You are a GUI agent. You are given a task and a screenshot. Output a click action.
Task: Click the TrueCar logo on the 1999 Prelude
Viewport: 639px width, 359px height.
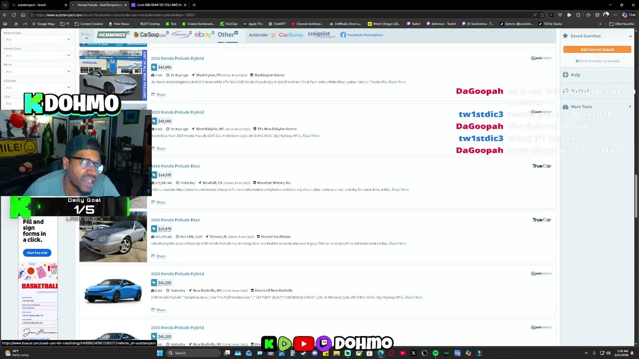click(x=542, y=166)
